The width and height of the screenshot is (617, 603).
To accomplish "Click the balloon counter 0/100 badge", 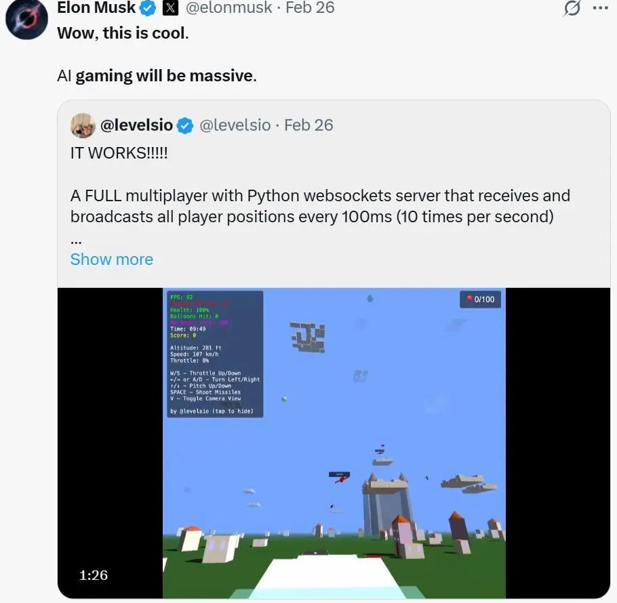I will [x=480, y=299].
